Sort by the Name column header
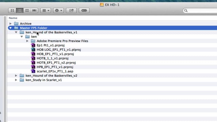Viewport: 217px width, 122px height. (13, 18)
